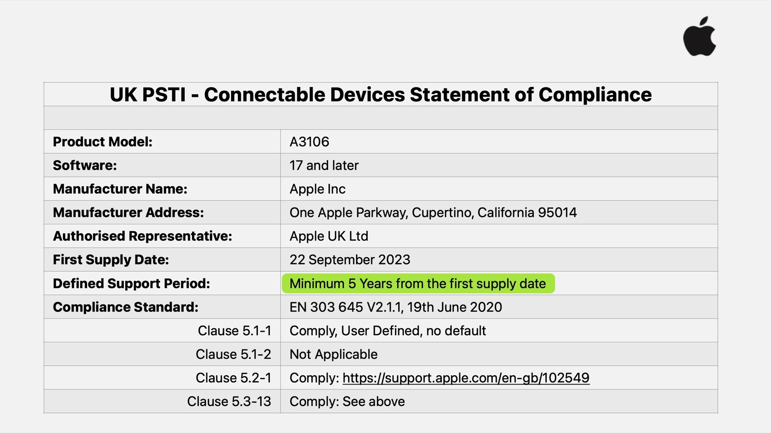Select the Defined Support Period label
771x433 pixels.
pos(131,283)
